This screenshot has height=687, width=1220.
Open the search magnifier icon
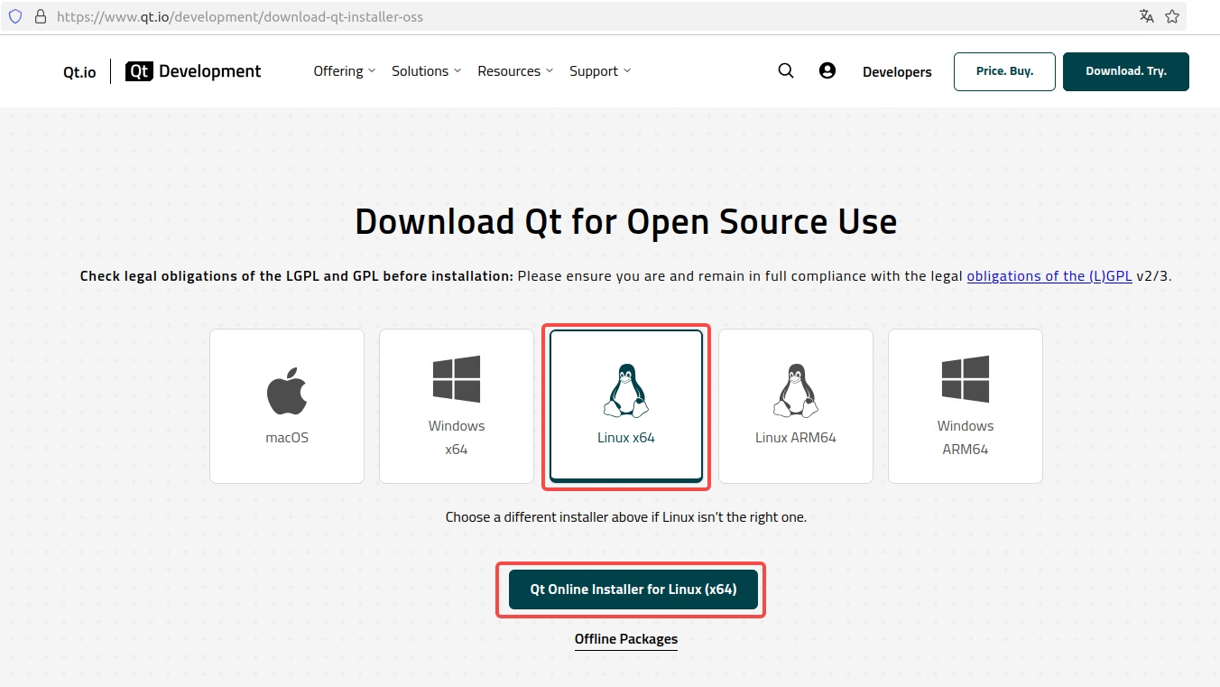pos(785,70)
